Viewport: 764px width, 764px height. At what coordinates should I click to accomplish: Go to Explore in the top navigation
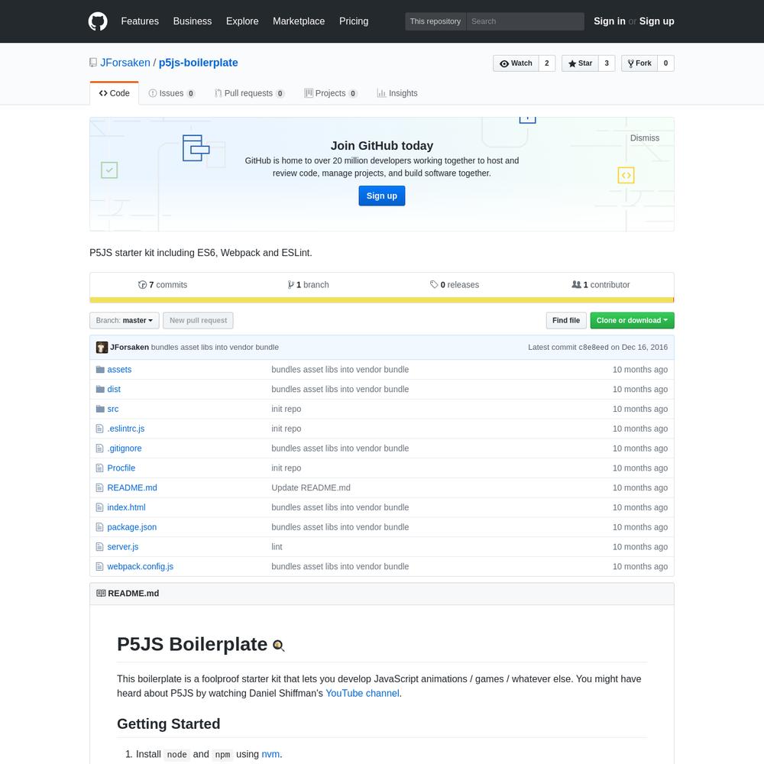click(242, 21)
